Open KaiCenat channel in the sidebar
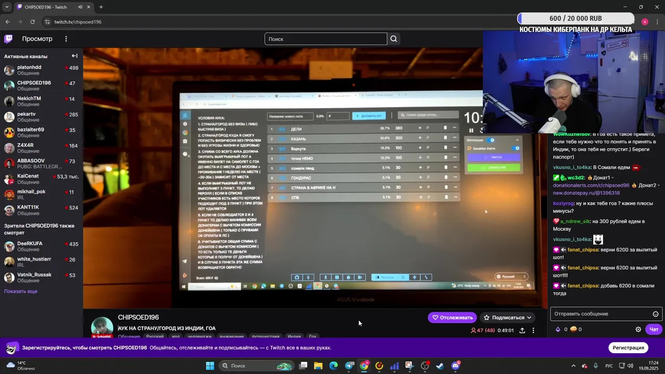The width and height of the screenshot is (665, 374). [x=41, y=179]
